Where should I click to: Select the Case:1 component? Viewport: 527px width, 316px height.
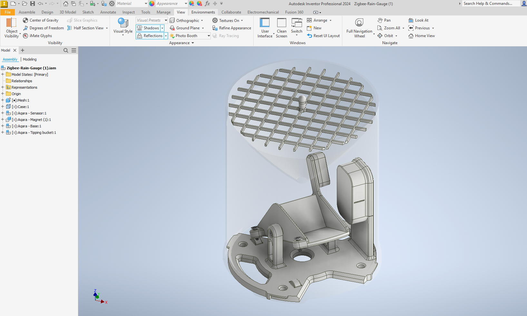pyautogui.click(x=20, y=107)
